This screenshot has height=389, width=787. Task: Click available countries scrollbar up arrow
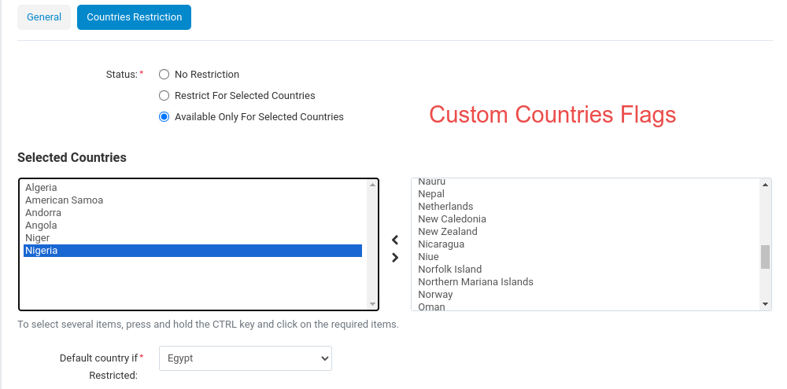coord(765,185)
